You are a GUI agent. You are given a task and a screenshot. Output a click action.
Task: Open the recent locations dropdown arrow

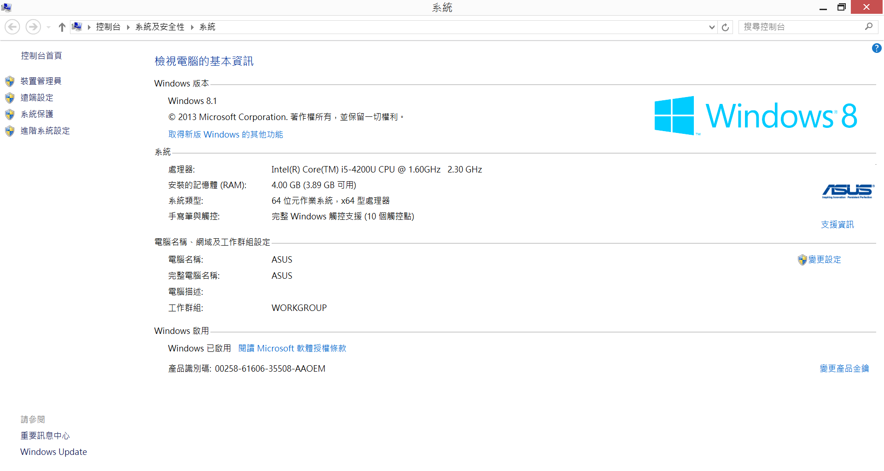click(x=48, y=27)
